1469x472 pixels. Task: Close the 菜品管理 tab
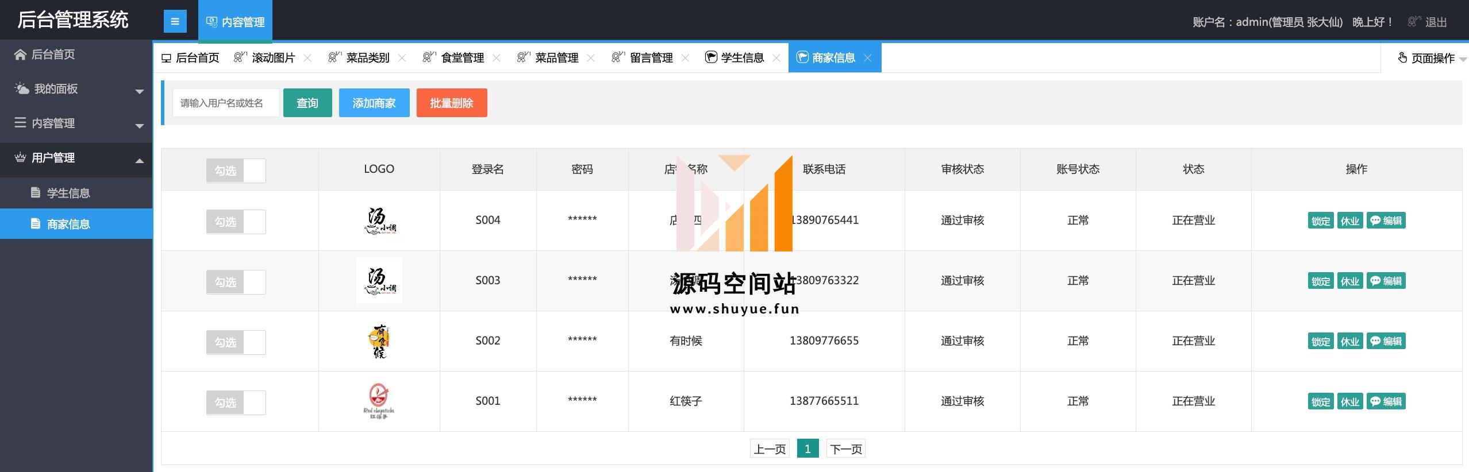591,58
